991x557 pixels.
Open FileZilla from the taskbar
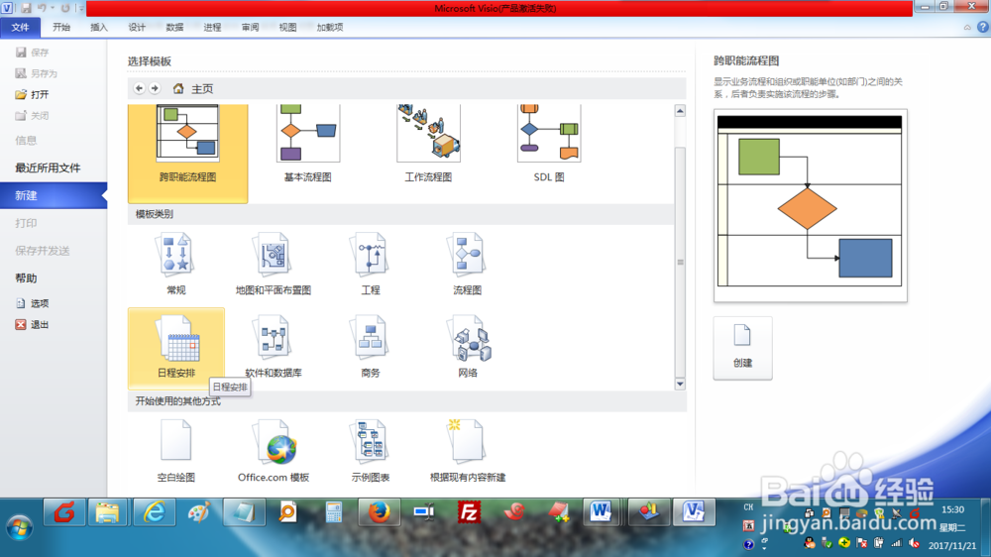click(469, 512)
